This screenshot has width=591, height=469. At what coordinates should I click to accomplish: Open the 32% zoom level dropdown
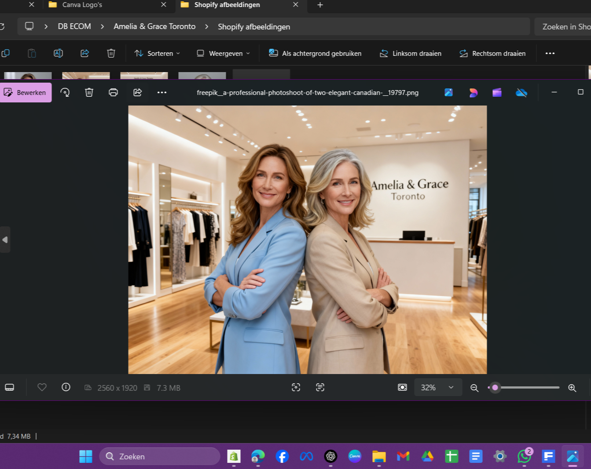438,387
